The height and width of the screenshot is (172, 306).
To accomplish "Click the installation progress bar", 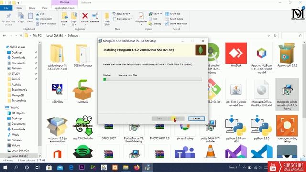I will [153, 79].
